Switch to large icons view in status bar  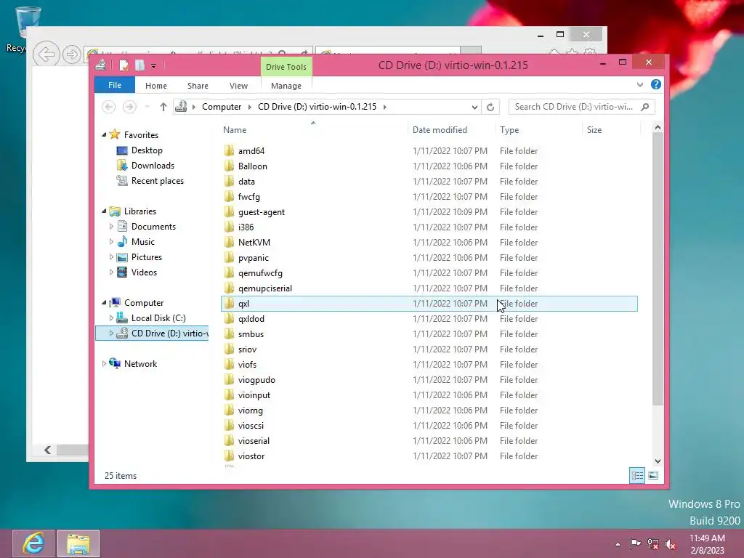[653, 475]
